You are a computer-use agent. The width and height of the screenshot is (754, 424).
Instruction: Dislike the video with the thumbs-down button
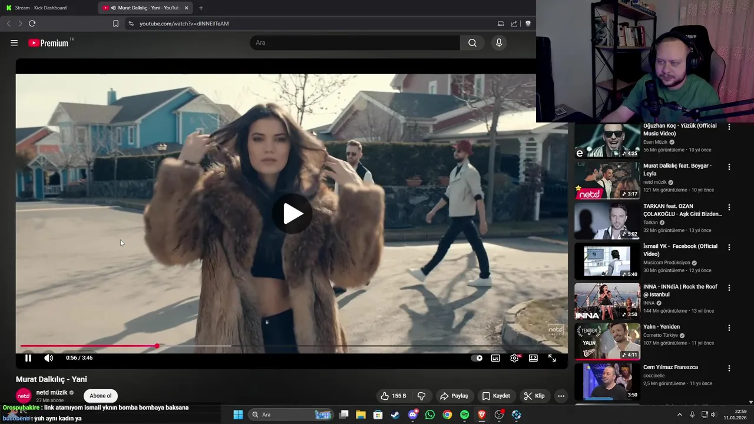click(x=421, y=396)
